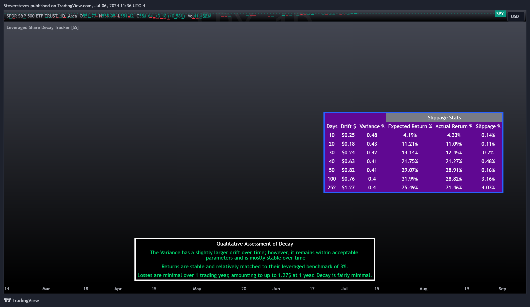Click the Drift $ column header
This screenshot has width=530, height=307.
tap(348, 126)
